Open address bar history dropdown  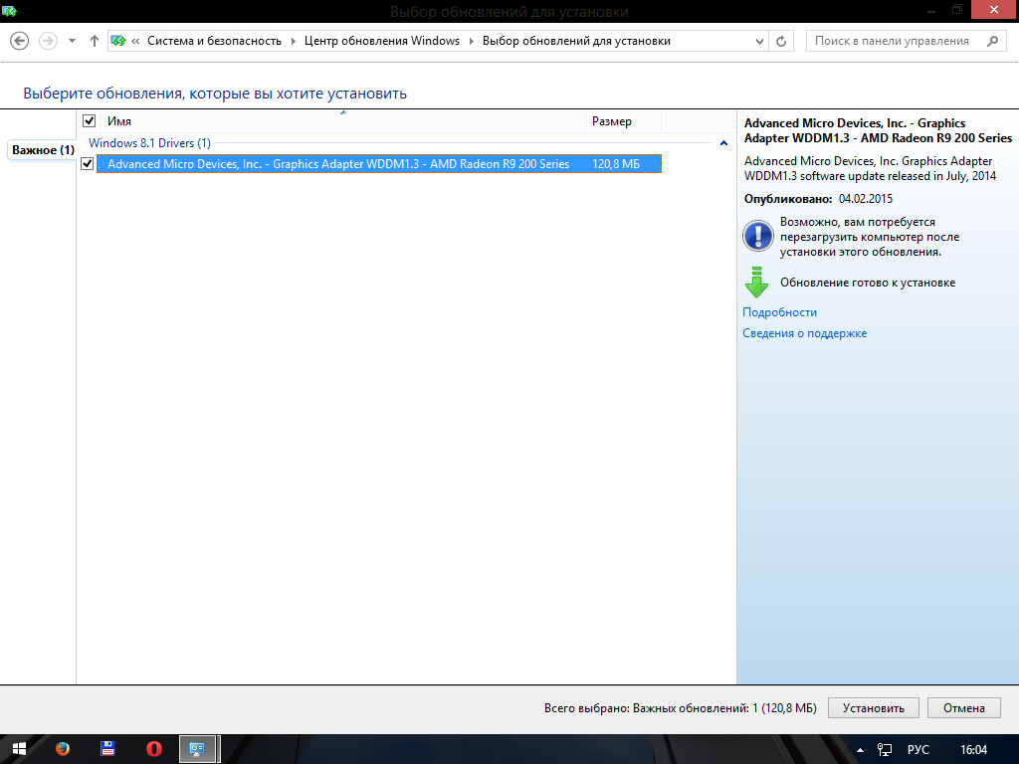(759, 42)
